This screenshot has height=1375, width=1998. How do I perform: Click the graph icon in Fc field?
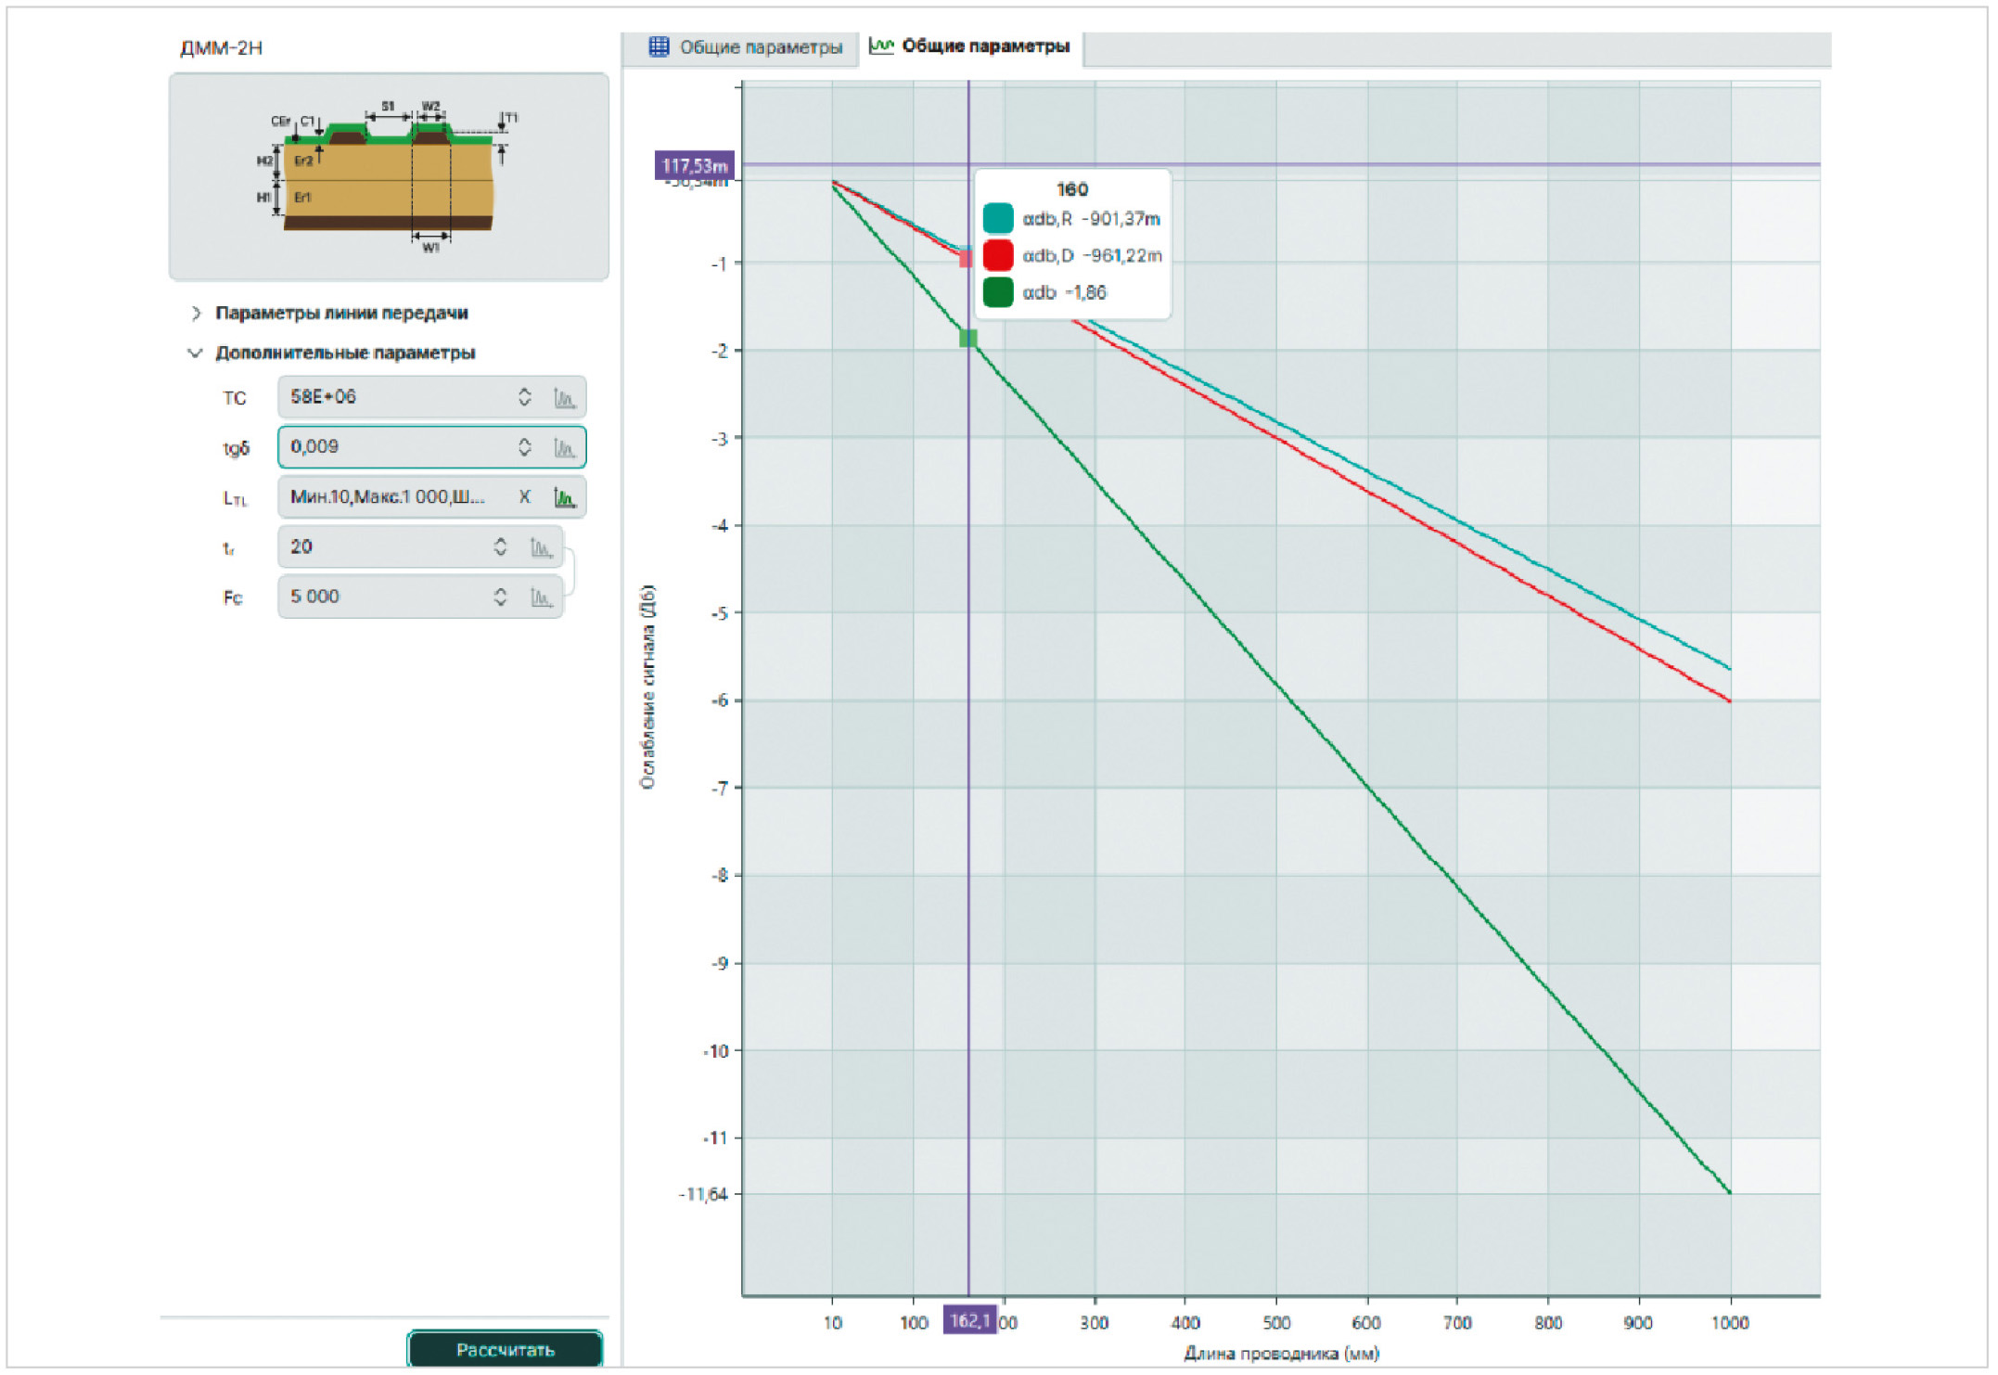541,598
